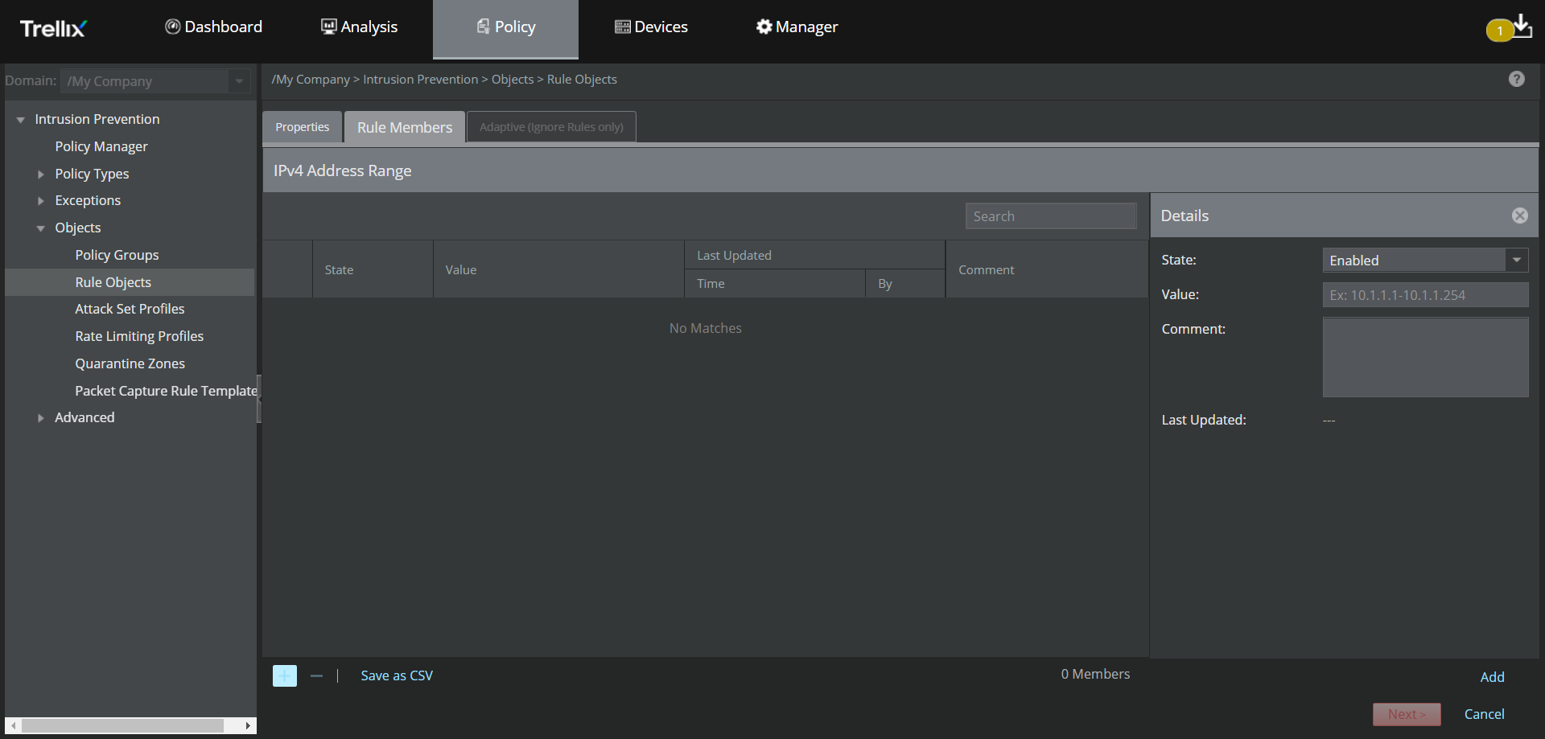Click the Value input field

coord(1425,295)
